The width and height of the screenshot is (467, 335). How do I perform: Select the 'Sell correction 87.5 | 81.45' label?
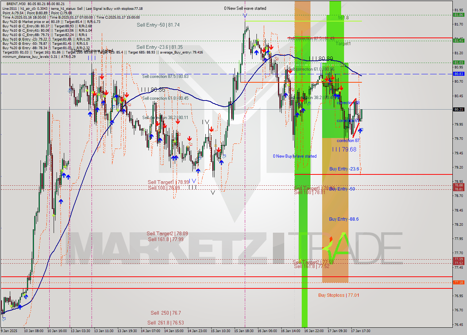(x=311, y=38)
